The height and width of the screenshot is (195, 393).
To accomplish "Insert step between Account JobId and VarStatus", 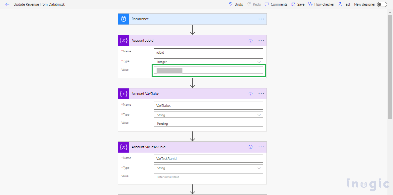I will 192,83.
